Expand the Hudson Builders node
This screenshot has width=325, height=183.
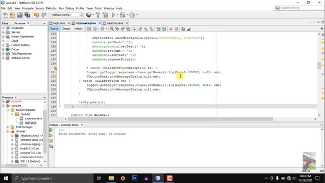tap(3, 45)
